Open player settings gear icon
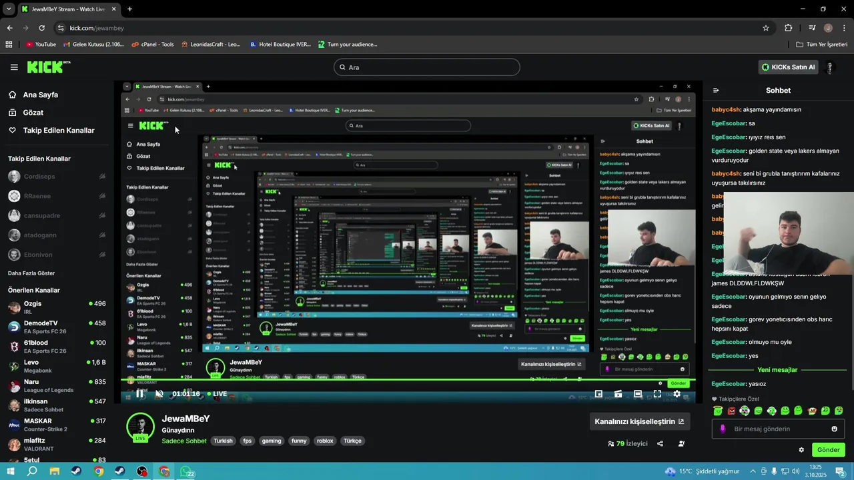The height and width of the screenshot is (480, 854). 677,394
